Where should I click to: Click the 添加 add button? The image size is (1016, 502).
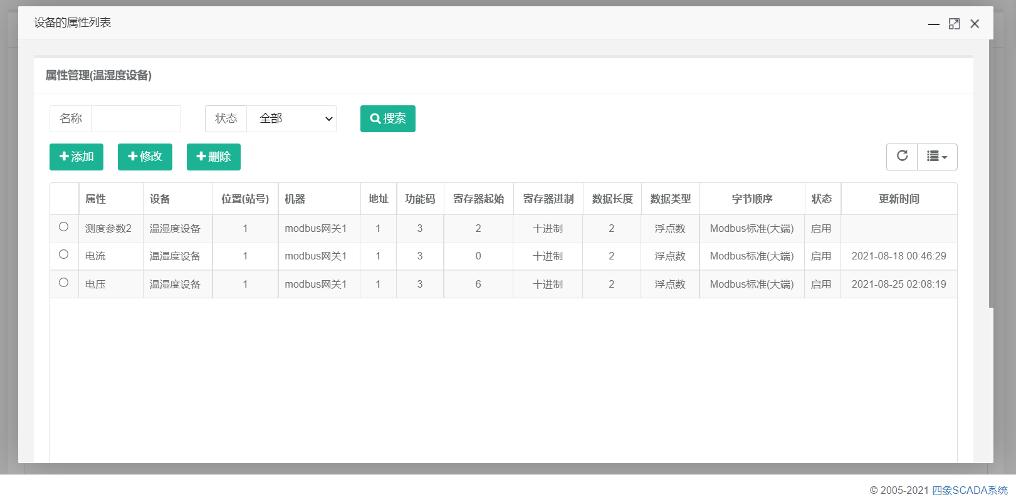pyautogui.click(x=76, y=157)
